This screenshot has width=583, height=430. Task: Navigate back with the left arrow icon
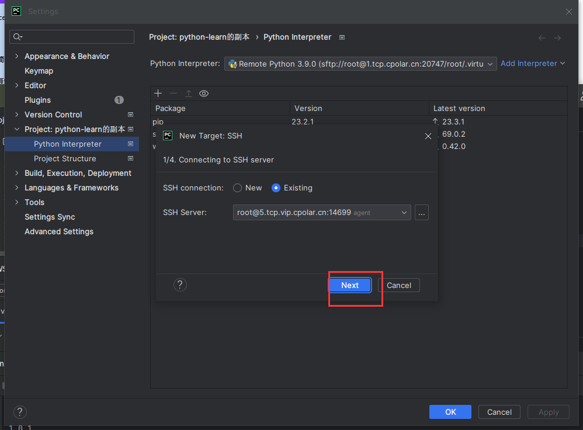tap(542, 37)
